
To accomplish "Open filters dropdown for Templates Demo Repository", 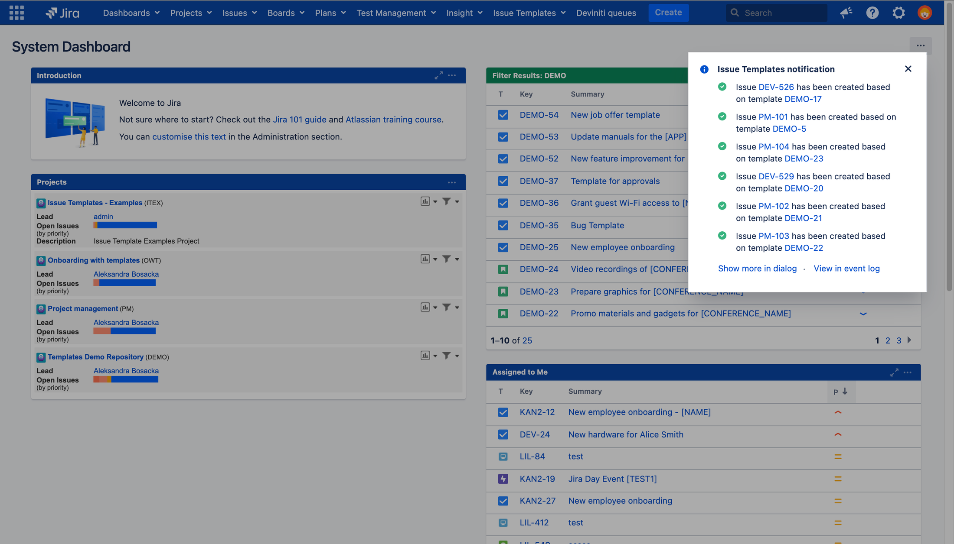I will click(x=450, y=356).
